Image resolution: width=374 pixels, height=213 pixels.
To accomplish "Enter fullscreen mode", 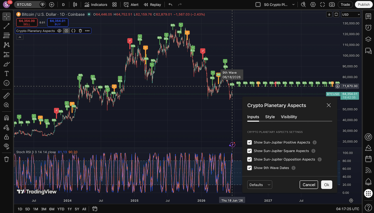I will tap(323, 5).
